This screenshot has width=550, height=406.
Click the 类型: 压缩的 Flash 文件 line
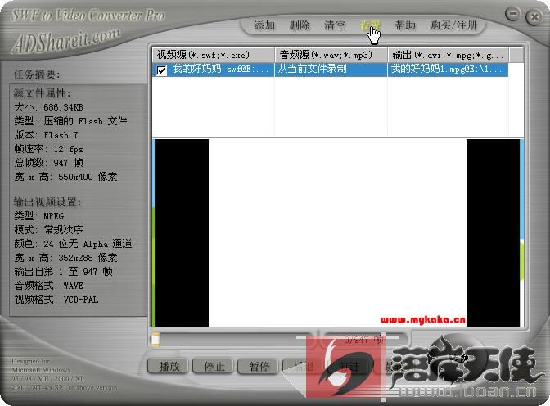(x=70, y=121)
